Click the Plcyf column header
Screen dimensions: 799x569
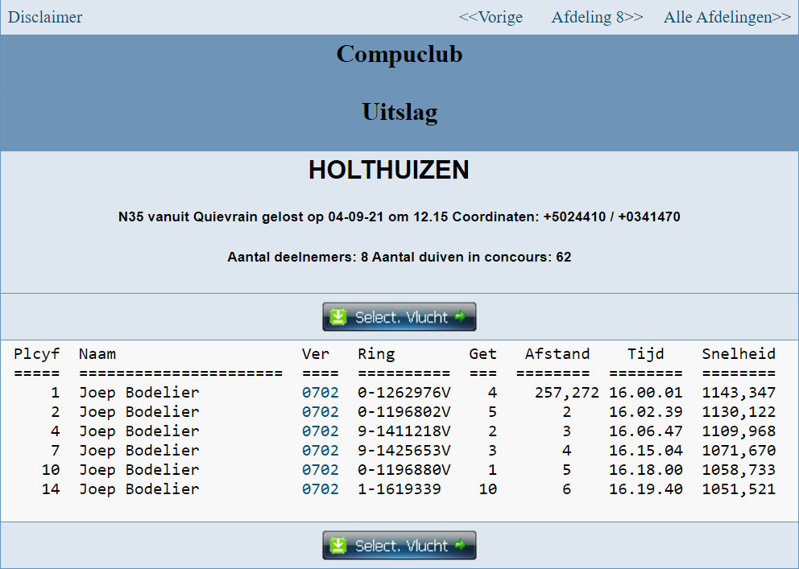click(x=37, y=354)
